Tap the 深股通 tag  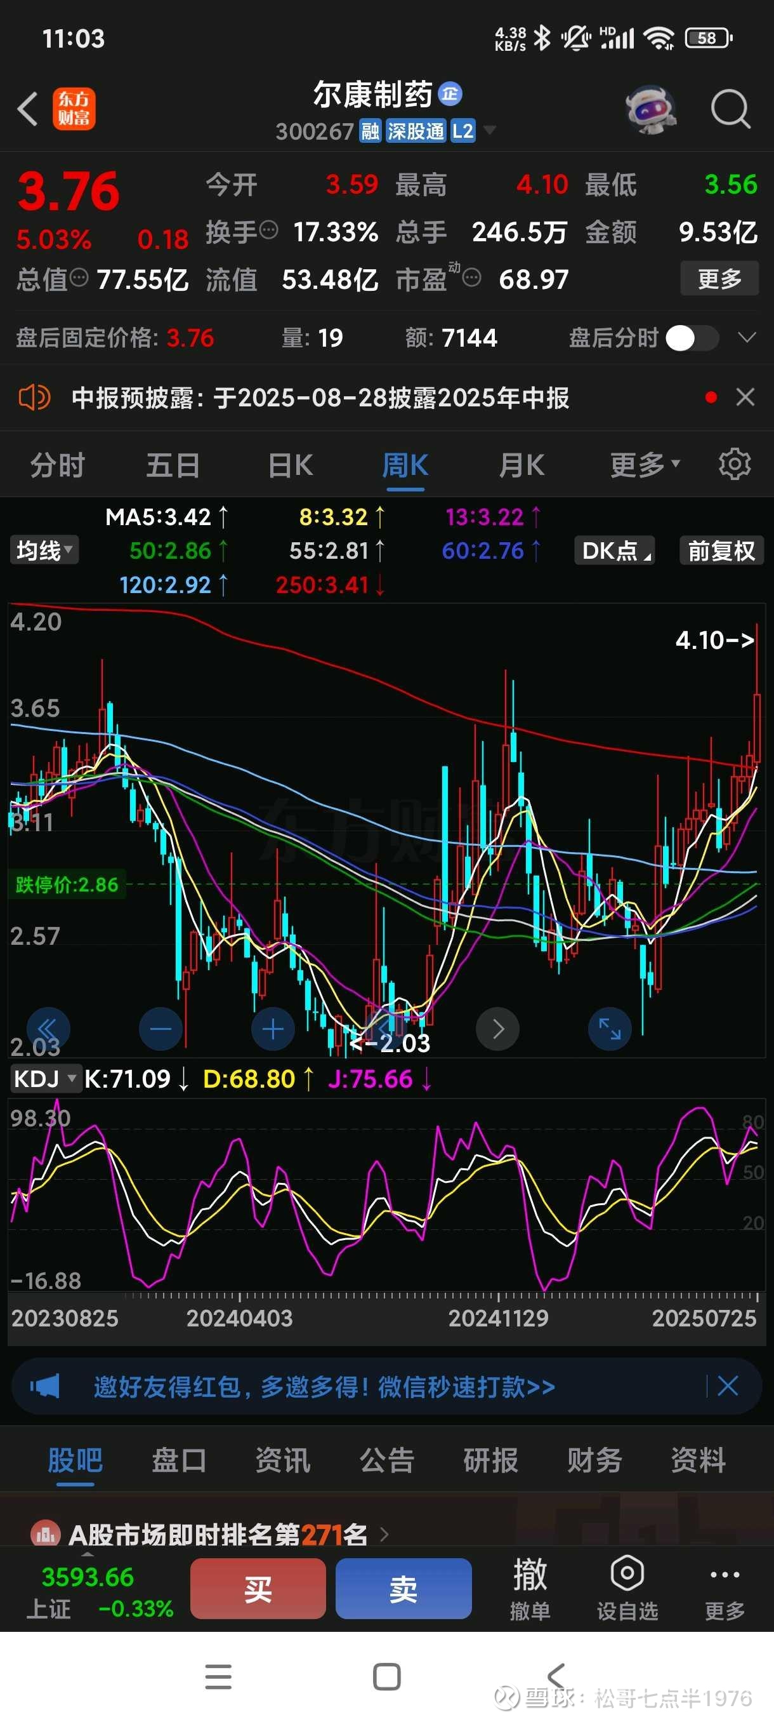[416, 130]
